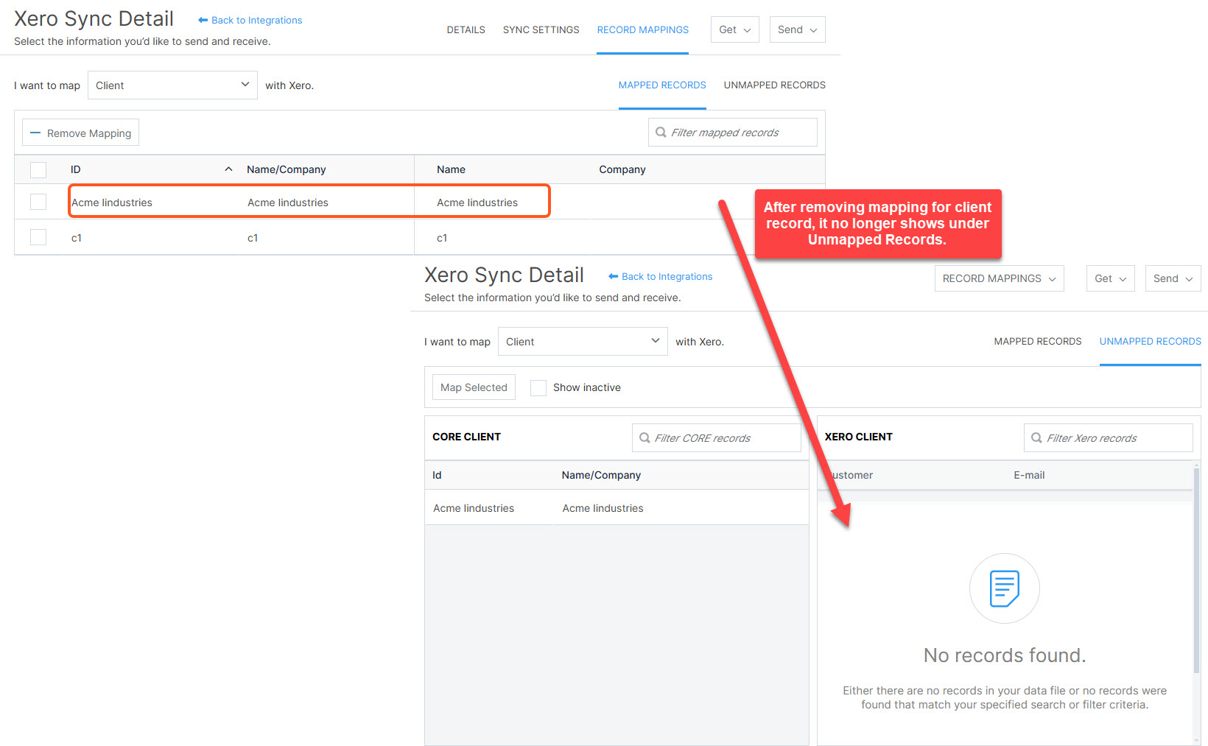Screen dimensions: 1208x746
Task: Select UNMAPPED RECORDS tab in lower window
Action: point(1151,342)
